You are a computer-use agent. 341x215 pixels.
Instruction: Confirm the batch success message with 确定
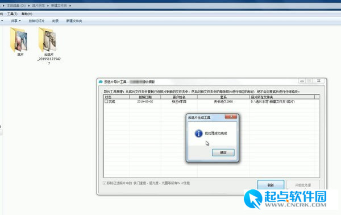(x=223, y=152)
